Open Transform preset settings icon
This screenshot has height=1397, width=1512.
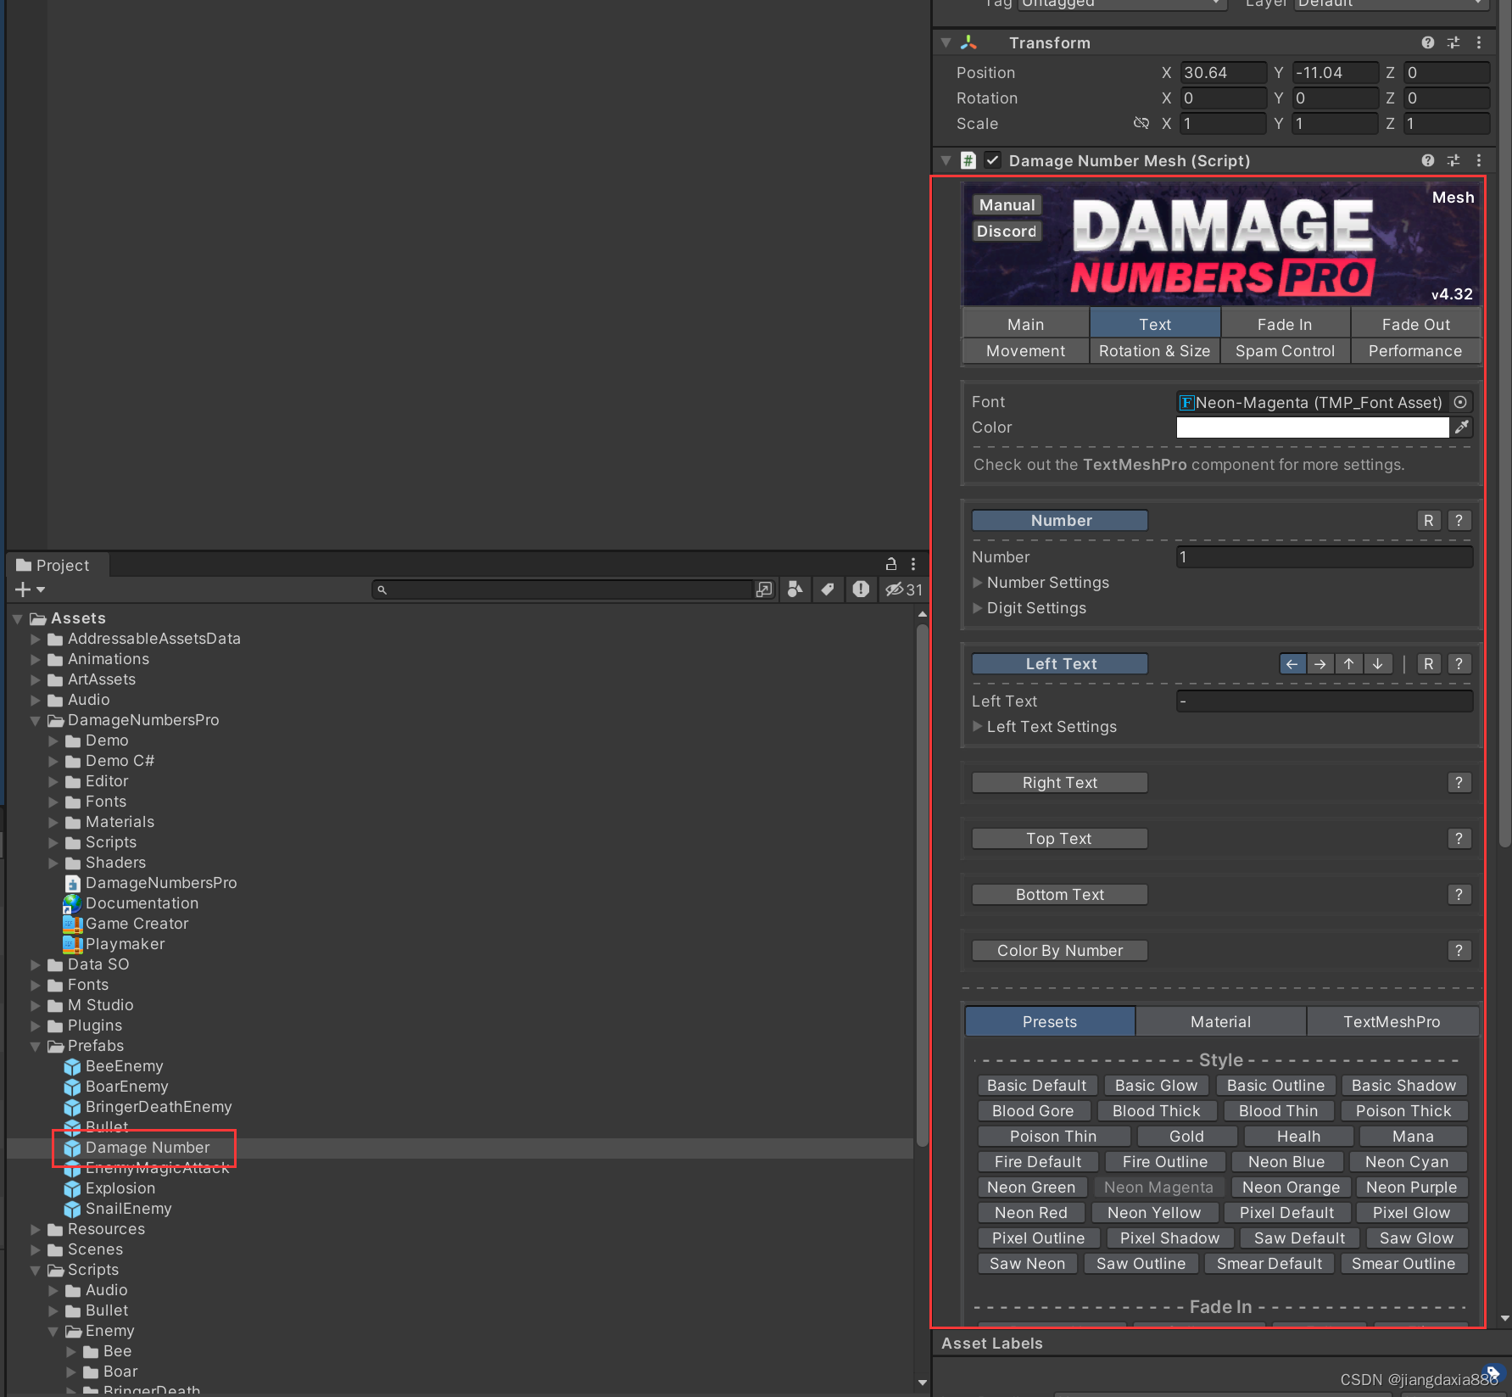1453,42
